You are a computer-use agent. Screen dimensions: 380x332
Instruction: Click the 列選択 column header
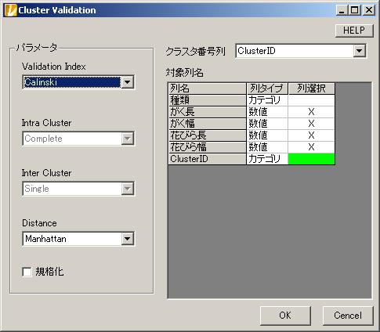[x=311, y=88]
